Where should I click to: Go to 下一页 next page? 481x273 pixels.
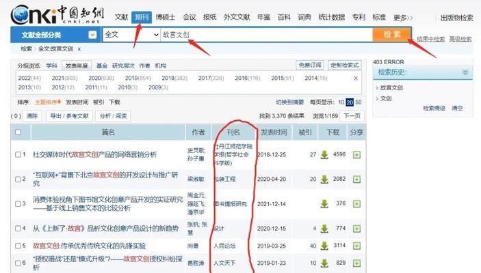click(352, 116)
